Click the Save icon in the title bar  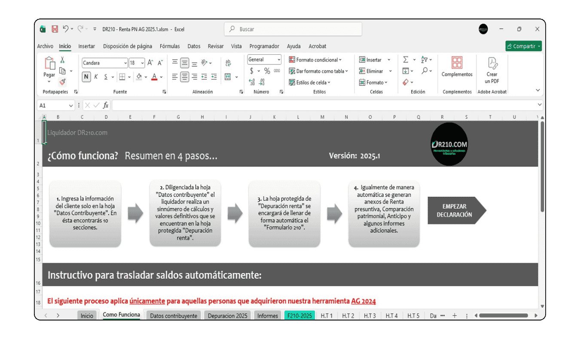pos(55,29)
